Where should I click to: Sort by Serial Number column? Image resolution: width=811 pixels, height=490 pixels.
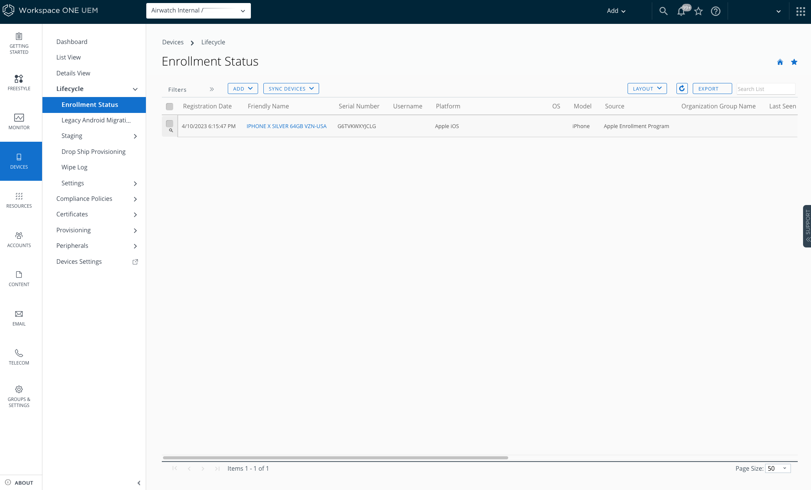359,106
